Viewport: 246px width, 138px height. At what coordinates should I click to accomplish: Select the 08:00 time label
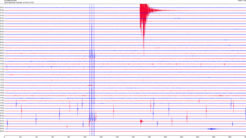pyautogui.click(x=2, y=50)
